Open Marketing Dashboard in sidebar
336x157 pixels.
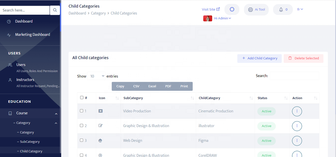(32, 34)
